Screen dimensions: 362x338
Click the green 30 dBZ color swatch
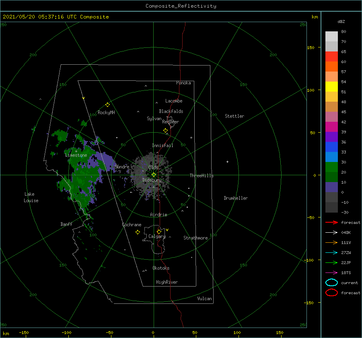point(331,167)
